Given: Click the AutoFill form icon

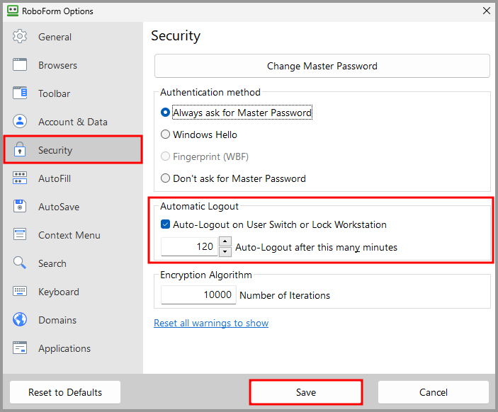Looking at the screenshot, I should coord(20,178).
